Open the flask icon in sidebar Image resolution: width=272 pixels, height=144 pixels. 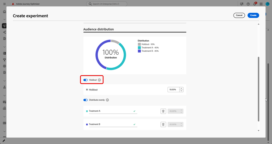(x=4, y=87)
